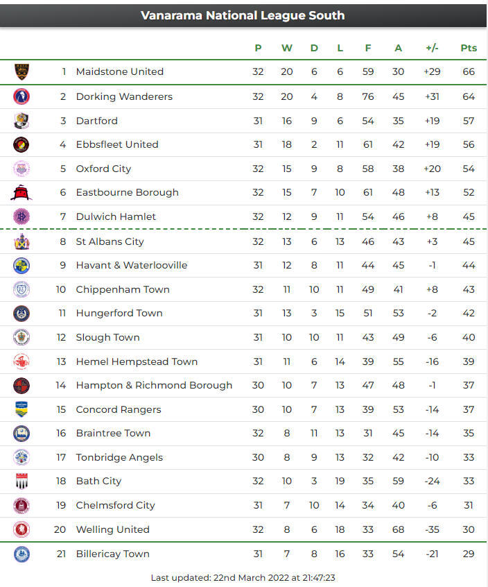Click the +/- goal difference column header

(432, 48)
